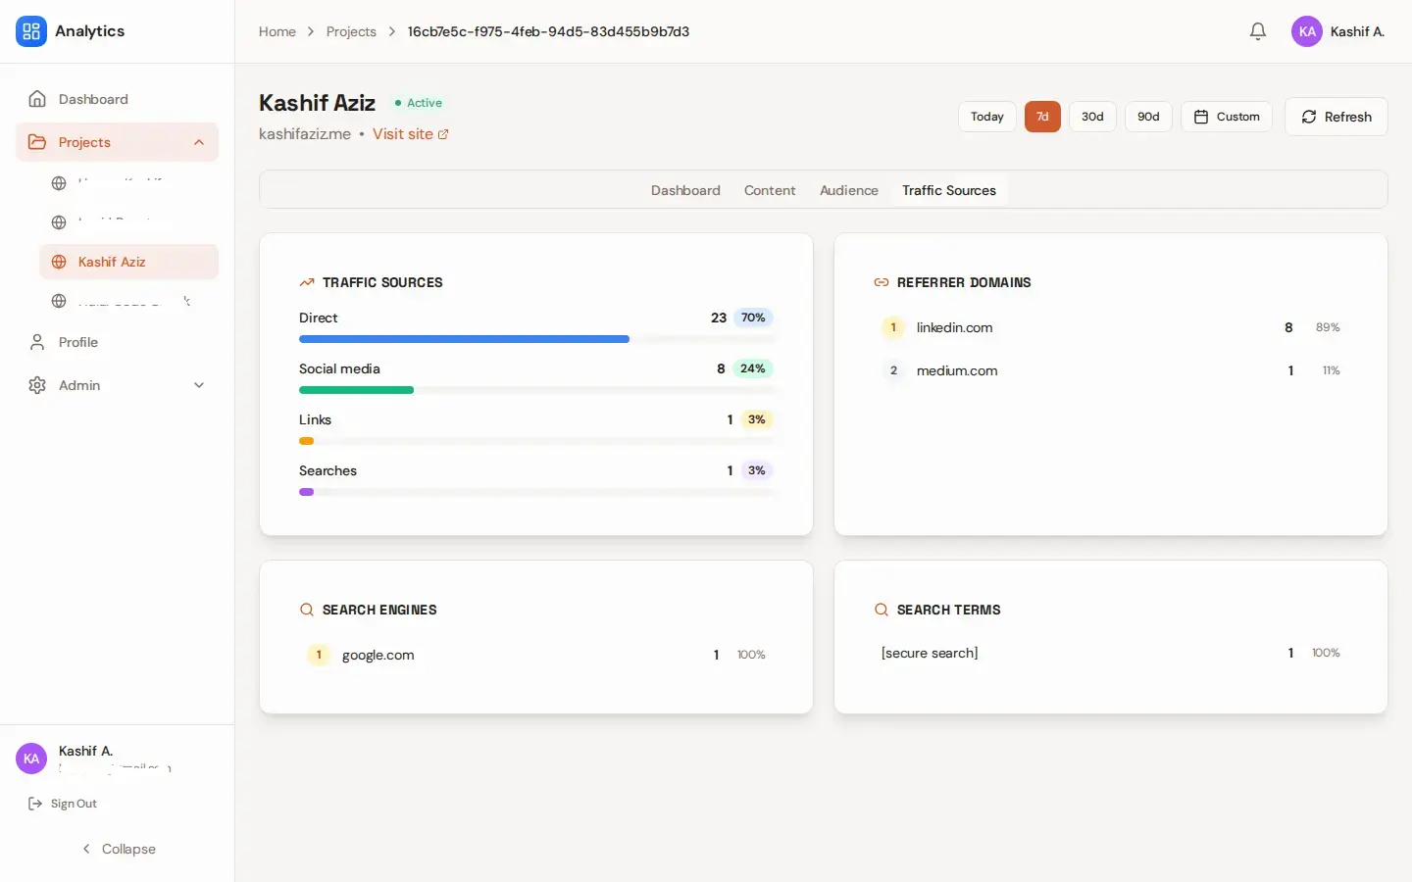Viewport: 1412px width, 882px height.
Task: Collapse the sidebar using Collapse control
Action: tap(118, 849)
